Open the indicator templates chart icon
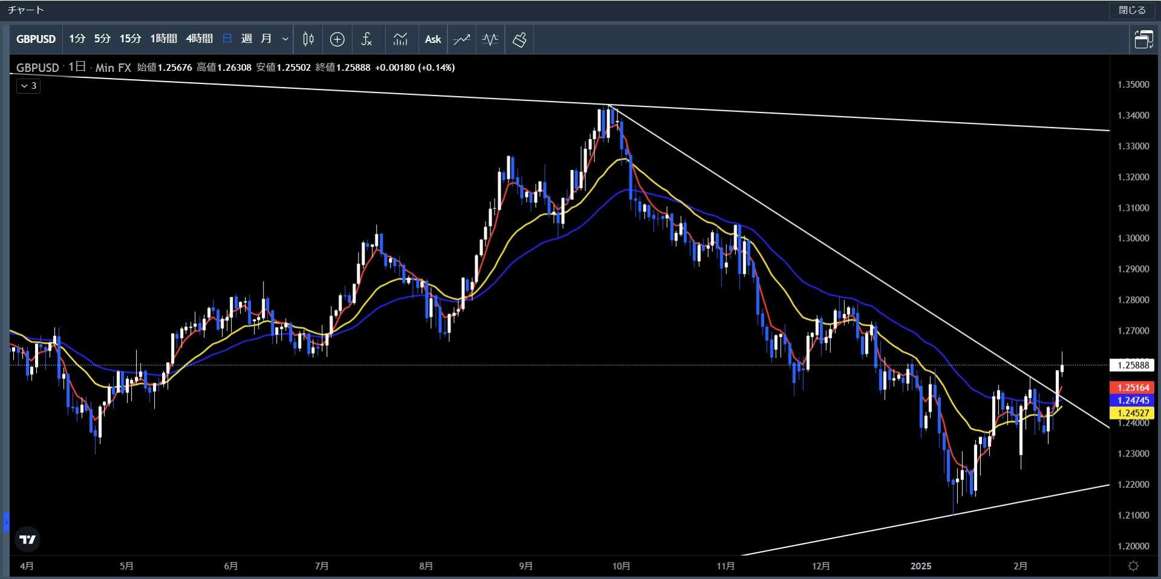This screenshot has height=579, width=1161. pyautogui.click(x=400, y=39)
